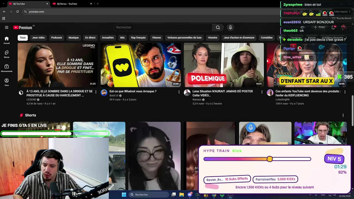Open the LEGEND channel avatar
Image resolution: width=354 pixels, height=199 pixels.
[x=21, y=93]
